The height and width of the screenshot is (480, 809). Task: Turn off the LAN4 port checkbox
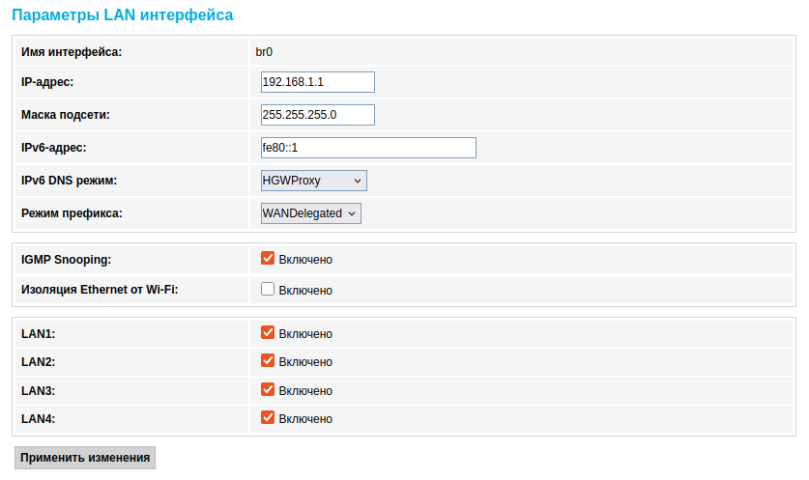pyautogui.click(x=268, y=418)
